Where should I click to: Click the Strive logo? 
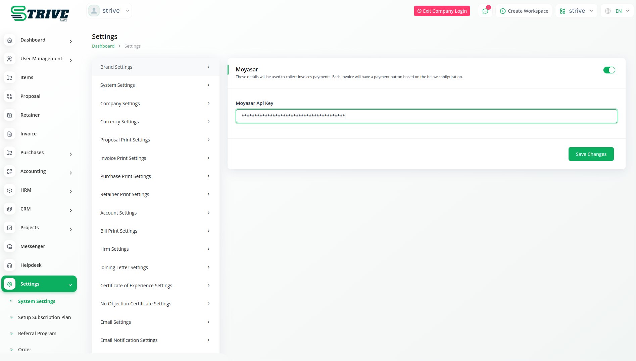point(40,13)
